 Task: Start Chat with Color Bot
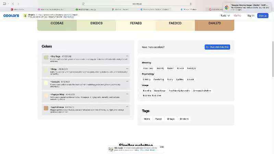(x=217, y=47)
